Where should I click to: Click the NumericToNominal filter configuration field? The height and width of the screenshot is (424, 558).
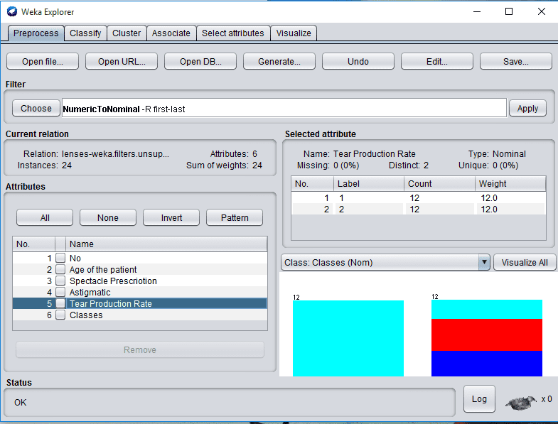pos(284,108)
